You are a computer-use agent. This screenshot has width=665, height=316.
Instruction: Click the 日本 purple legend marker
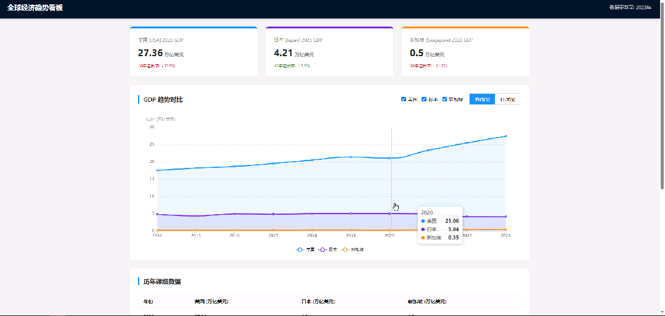[x=322, y=249]
